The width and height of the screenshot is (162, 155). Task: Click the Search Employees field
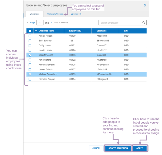pos(122,22)
